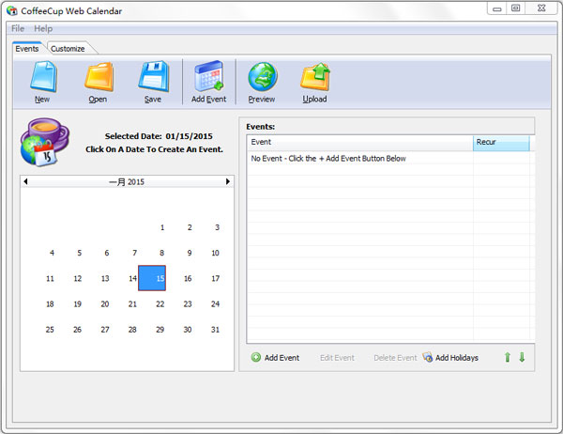Save the calendar with floppy disk icon
Image resolution: width=563 pixels, height=434 pixels.
[154, 76]
